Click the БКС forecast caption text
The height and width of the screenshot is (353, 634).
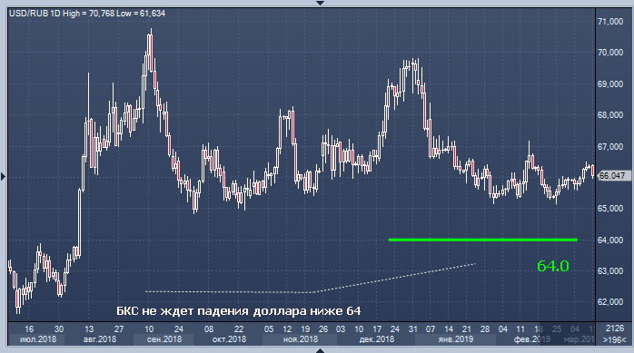[x=239, y=310]
